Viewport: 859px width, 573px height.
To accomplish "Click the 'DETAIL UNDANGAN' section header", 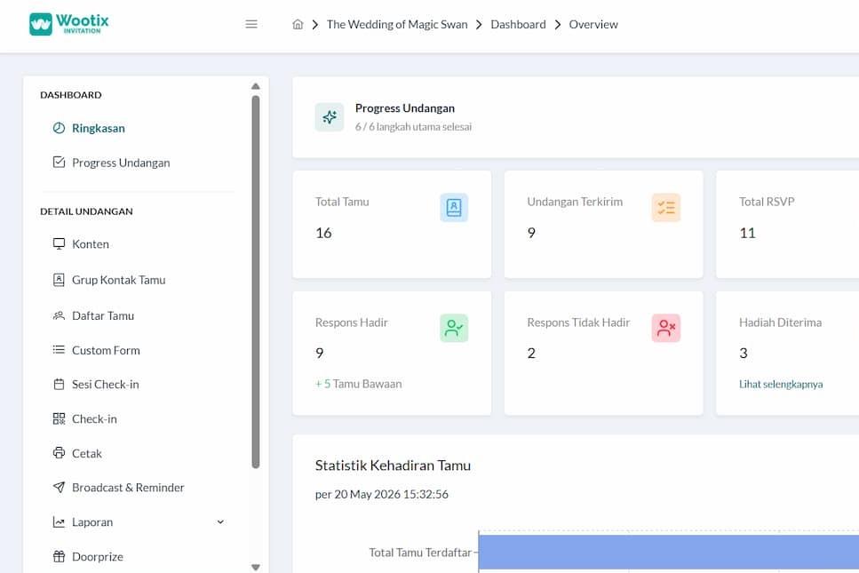I will point(86,211).
